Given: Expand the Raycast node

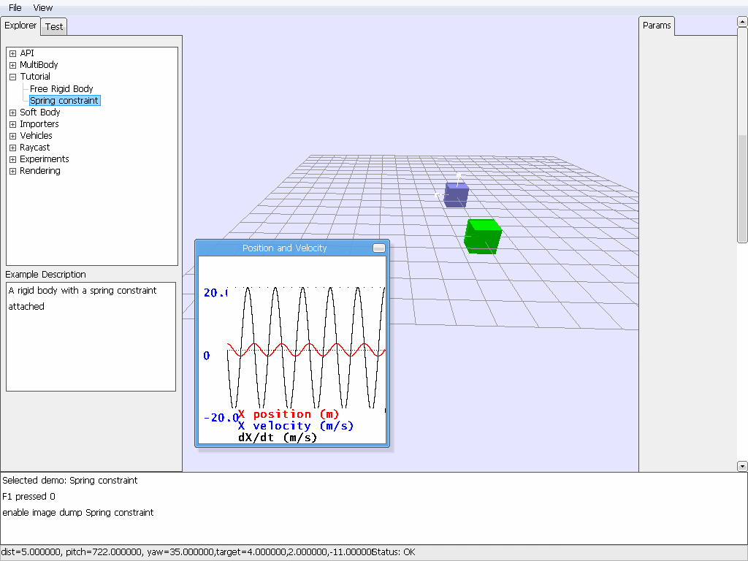Looking at the screenshot, I should click(x=12, y=147).
